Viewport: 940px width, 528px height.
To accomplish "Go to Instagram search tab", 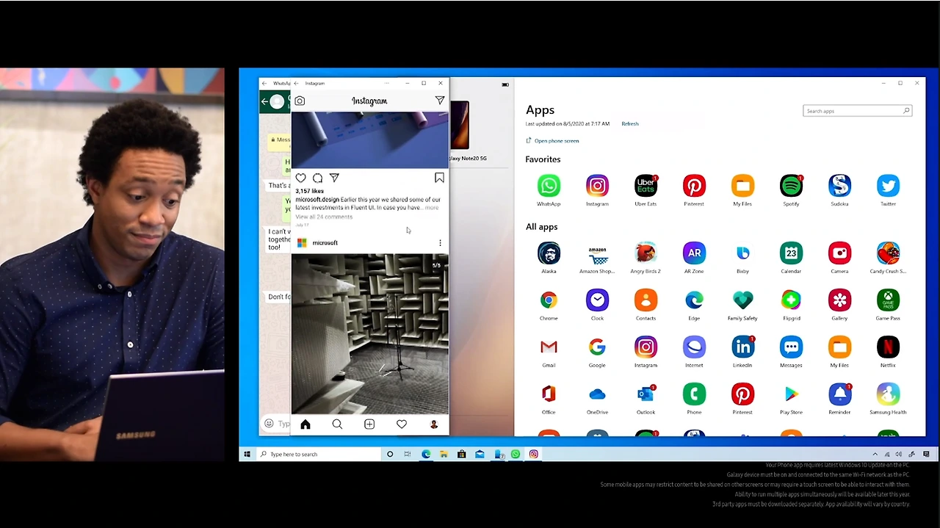I will point(337,424).
